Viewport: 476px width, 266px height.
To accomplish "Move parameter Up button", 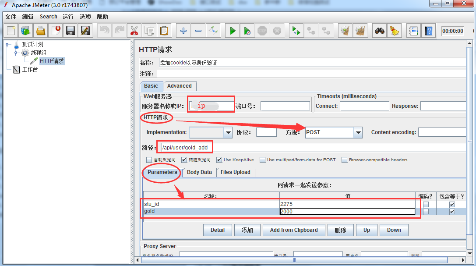I will tap(367, 230).
